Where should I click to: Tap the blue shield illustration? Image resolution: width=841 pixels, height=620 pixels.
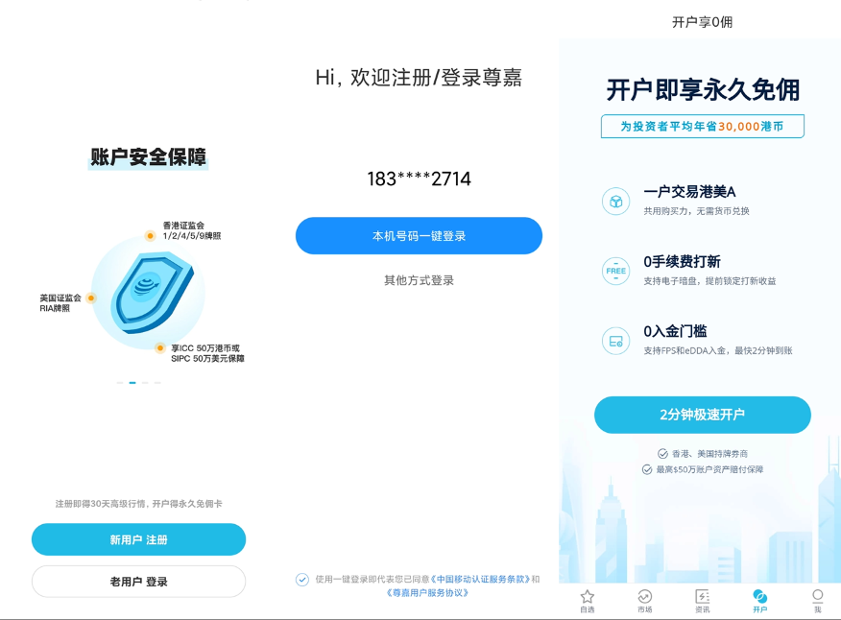pyautogui.click(x=152, y=294)
